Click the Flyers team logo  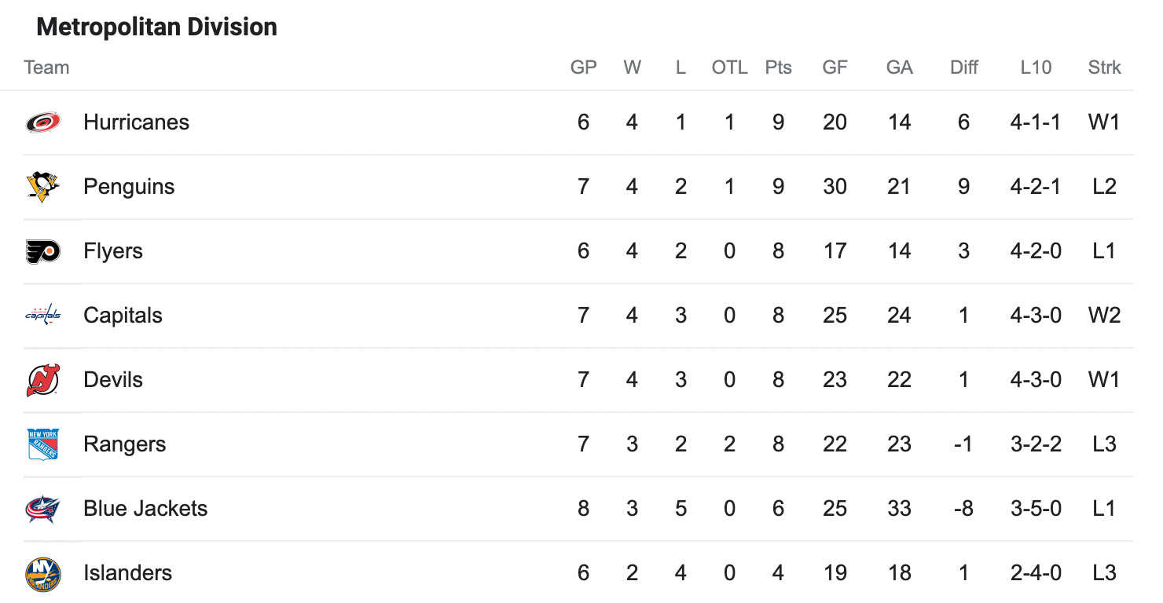click(42, 251)
